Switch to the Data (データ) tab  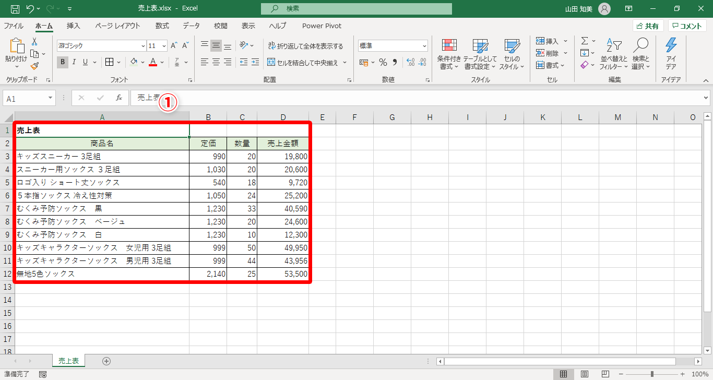coord(191,26)
